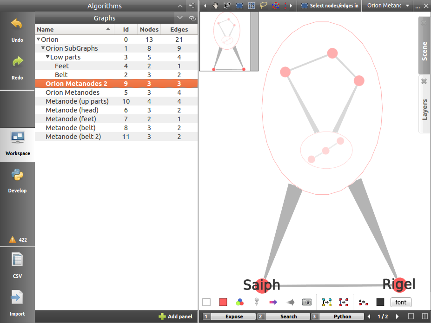The height and width of the screenshot is (323, 431).
Task: Click the camera snapshot icon
Action: pos(306,302)
